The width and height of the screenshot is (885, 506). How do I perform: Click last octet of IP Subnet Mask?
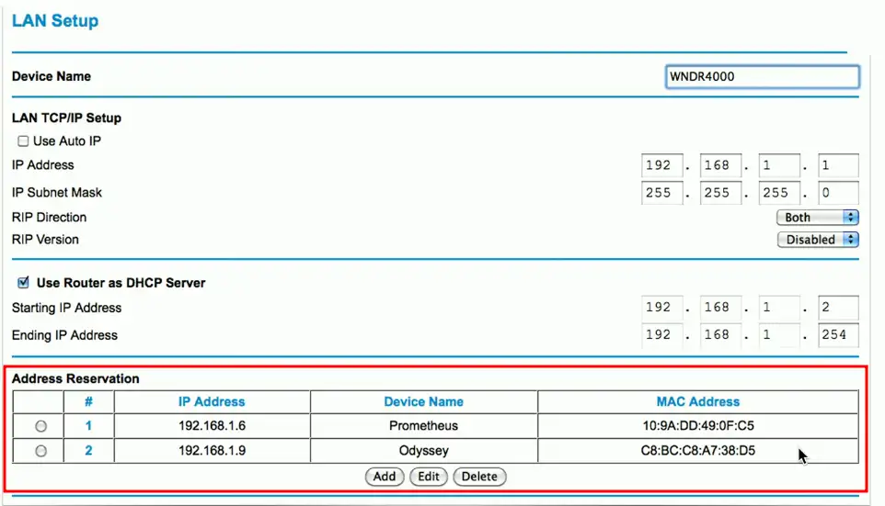tap(837, 194)
